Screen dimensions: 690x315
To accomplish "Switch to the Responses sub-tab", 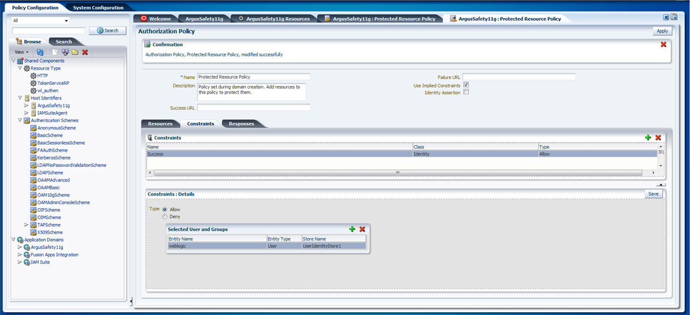I will tap(241, 123).
